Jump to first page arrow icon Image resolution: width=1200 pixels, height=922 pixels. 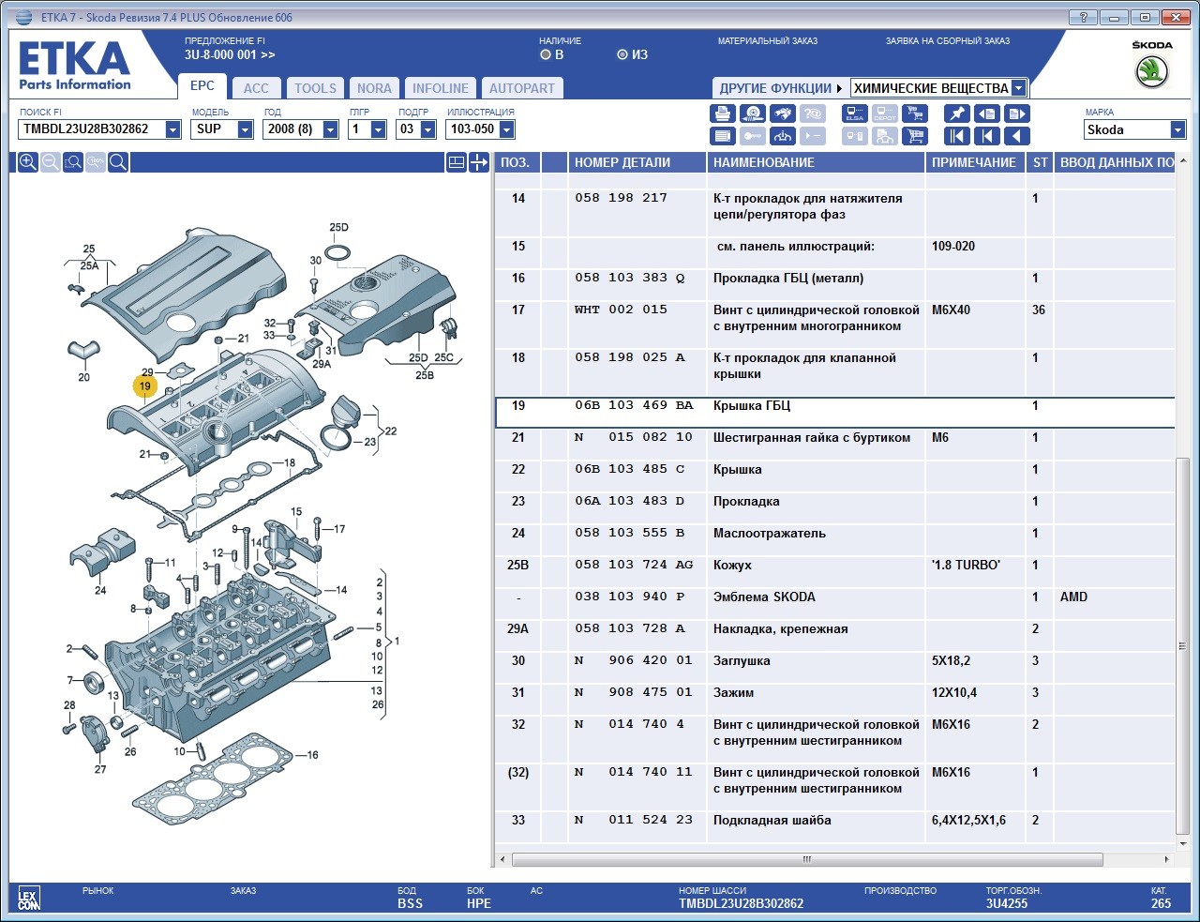click(x=956, y=136)
